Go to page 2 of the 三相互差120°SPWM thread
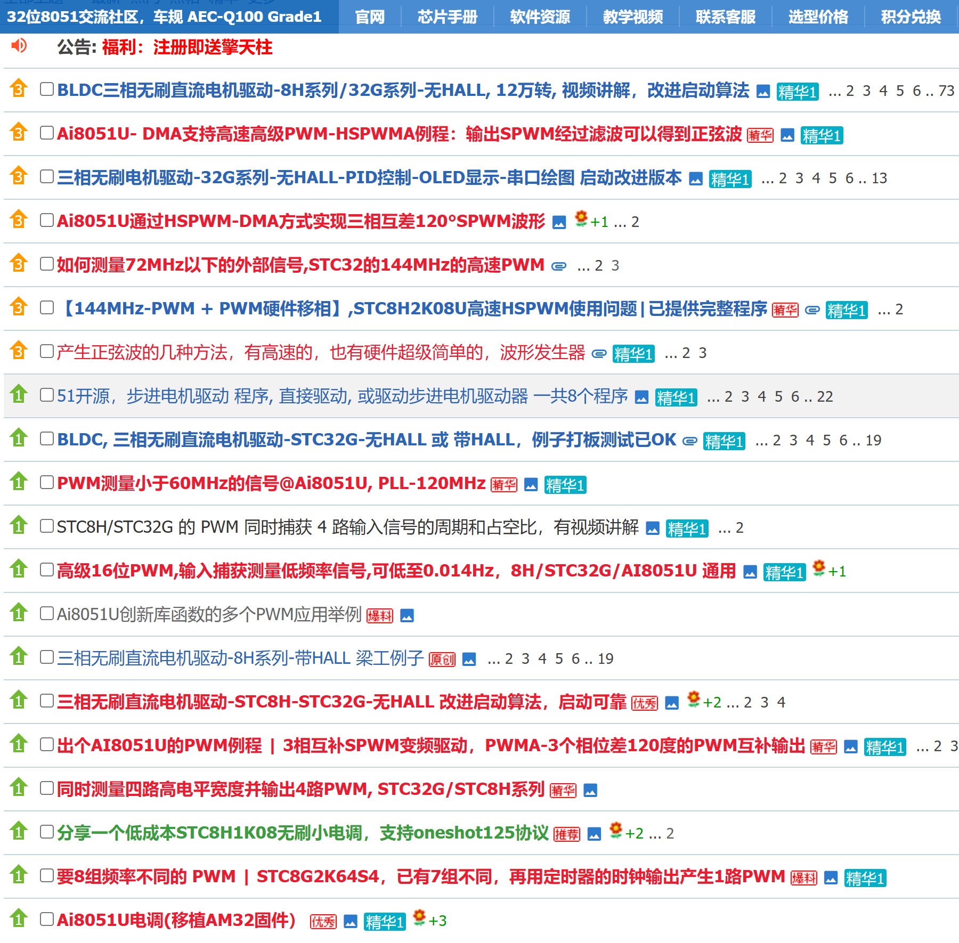Image resolution: width=959 pixels, height=943 pixels. coord(635,222)
